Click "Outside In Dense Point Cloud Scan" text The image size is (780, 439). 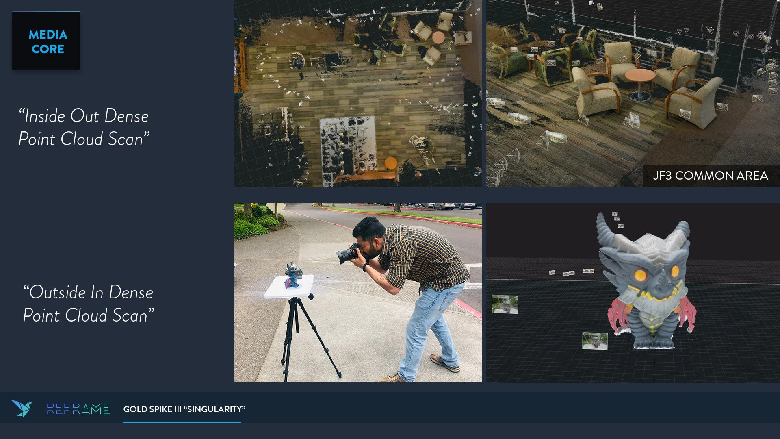[88, 304]
